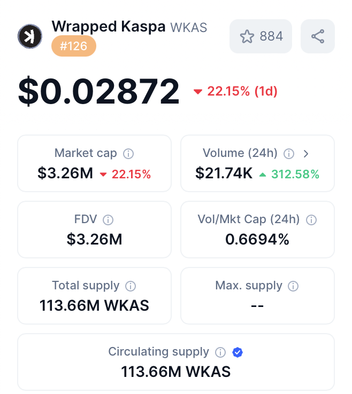Add WKAS to watchlist via star button
The width and height of the screenshot is (352, 394).
click(261, 36)
